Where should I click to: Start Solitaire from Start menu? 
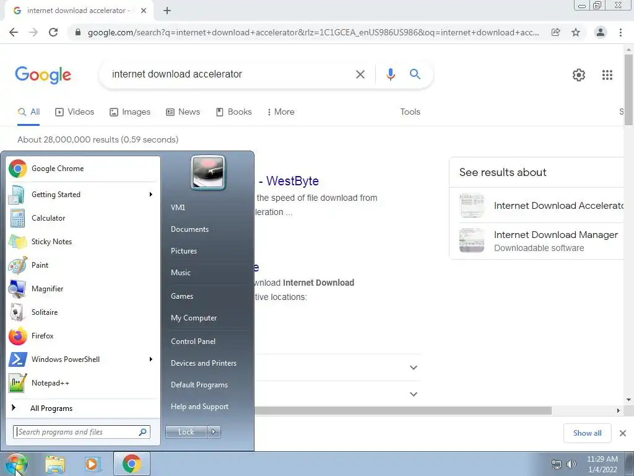[83, 312]
